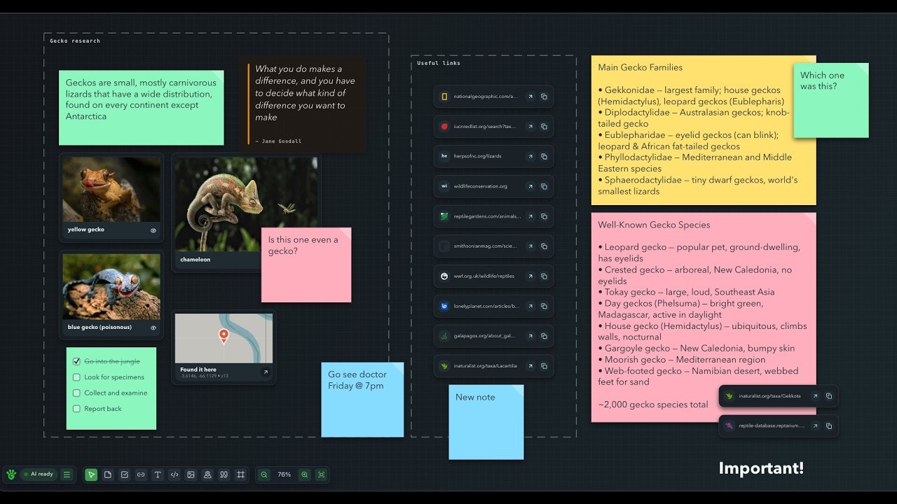Click the green gecko app logo

(x=11, y=475)
